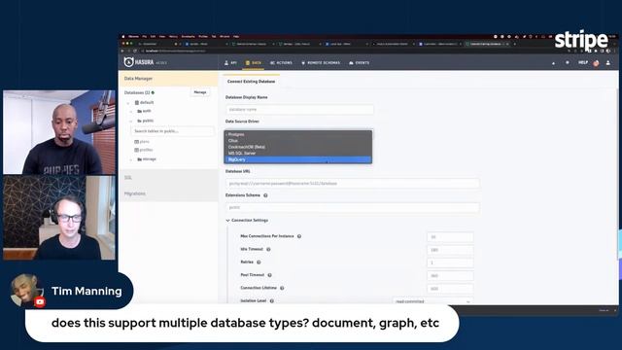Image resolution: width=622 pixels, height=350 pixels.
Task: Focus the Retries input field
Action: pos(450,262)
